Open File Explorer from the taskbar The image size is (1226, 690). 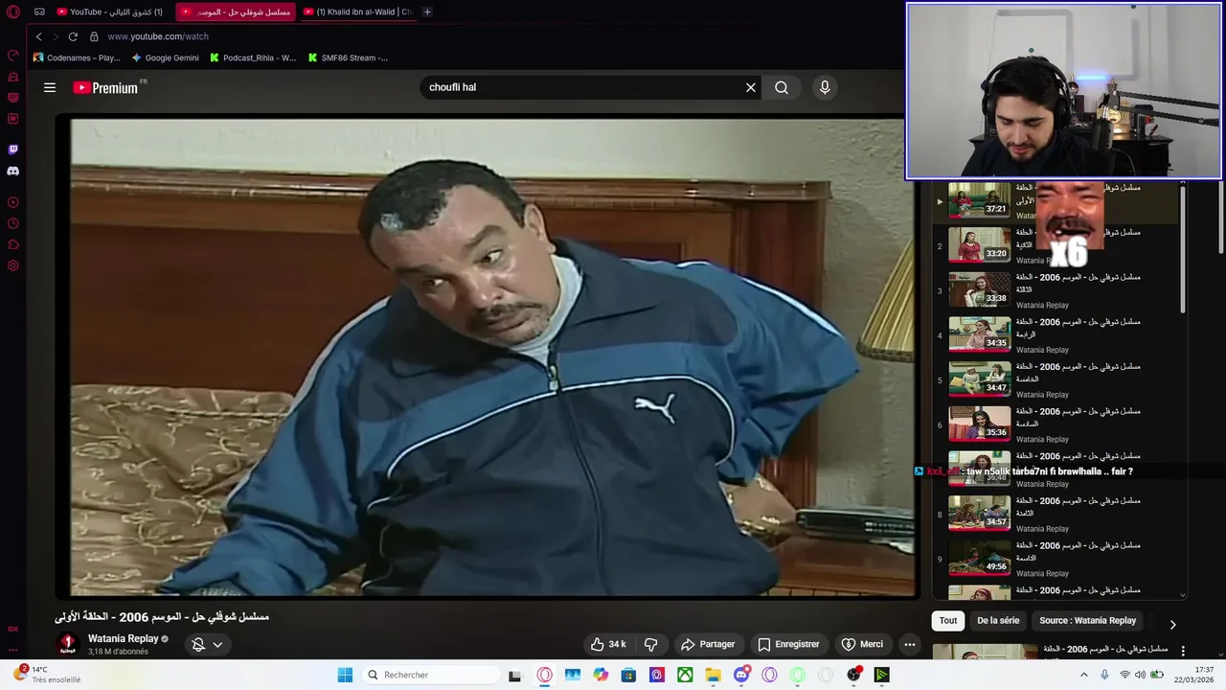pos(713,675)
